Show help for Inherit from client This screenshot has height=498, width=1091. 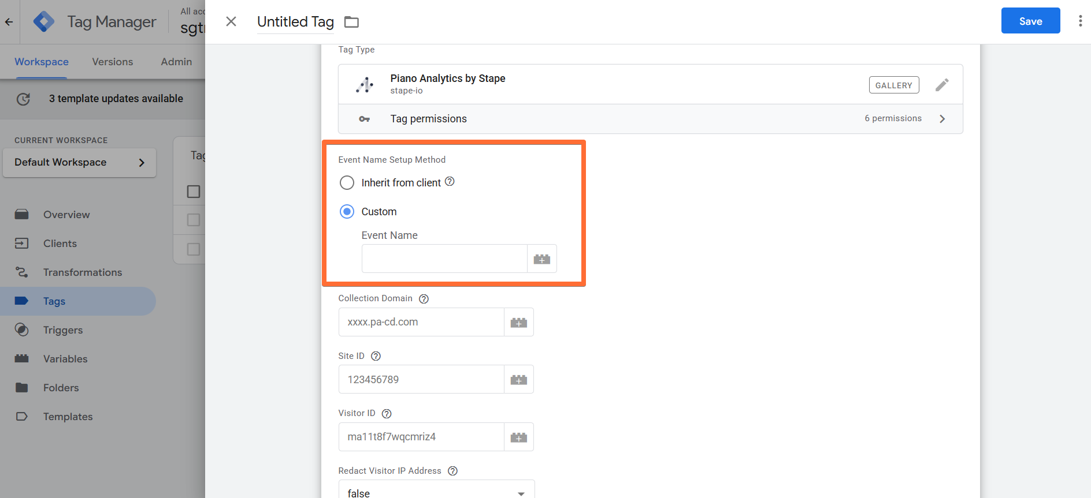450,181
